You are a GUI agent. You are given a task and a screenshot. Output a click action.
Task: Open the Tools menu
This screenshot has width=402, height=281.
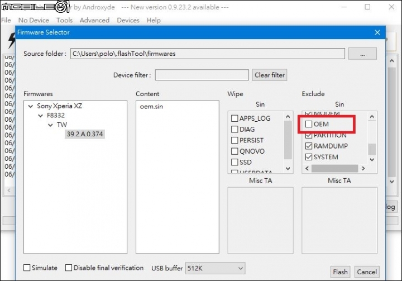click(64, 20)
